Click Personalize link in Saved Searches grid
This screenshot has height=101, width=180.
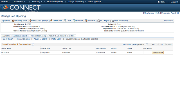point(127,45)
